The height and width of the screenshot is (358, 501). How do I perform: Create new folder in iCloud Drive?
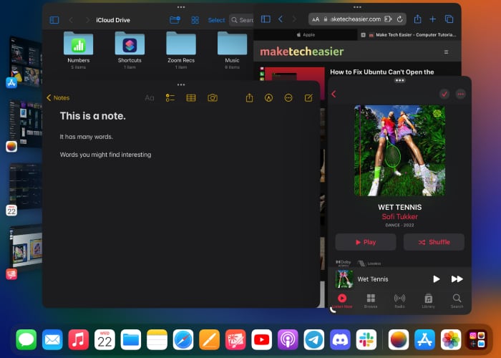[x=175, y=20]
